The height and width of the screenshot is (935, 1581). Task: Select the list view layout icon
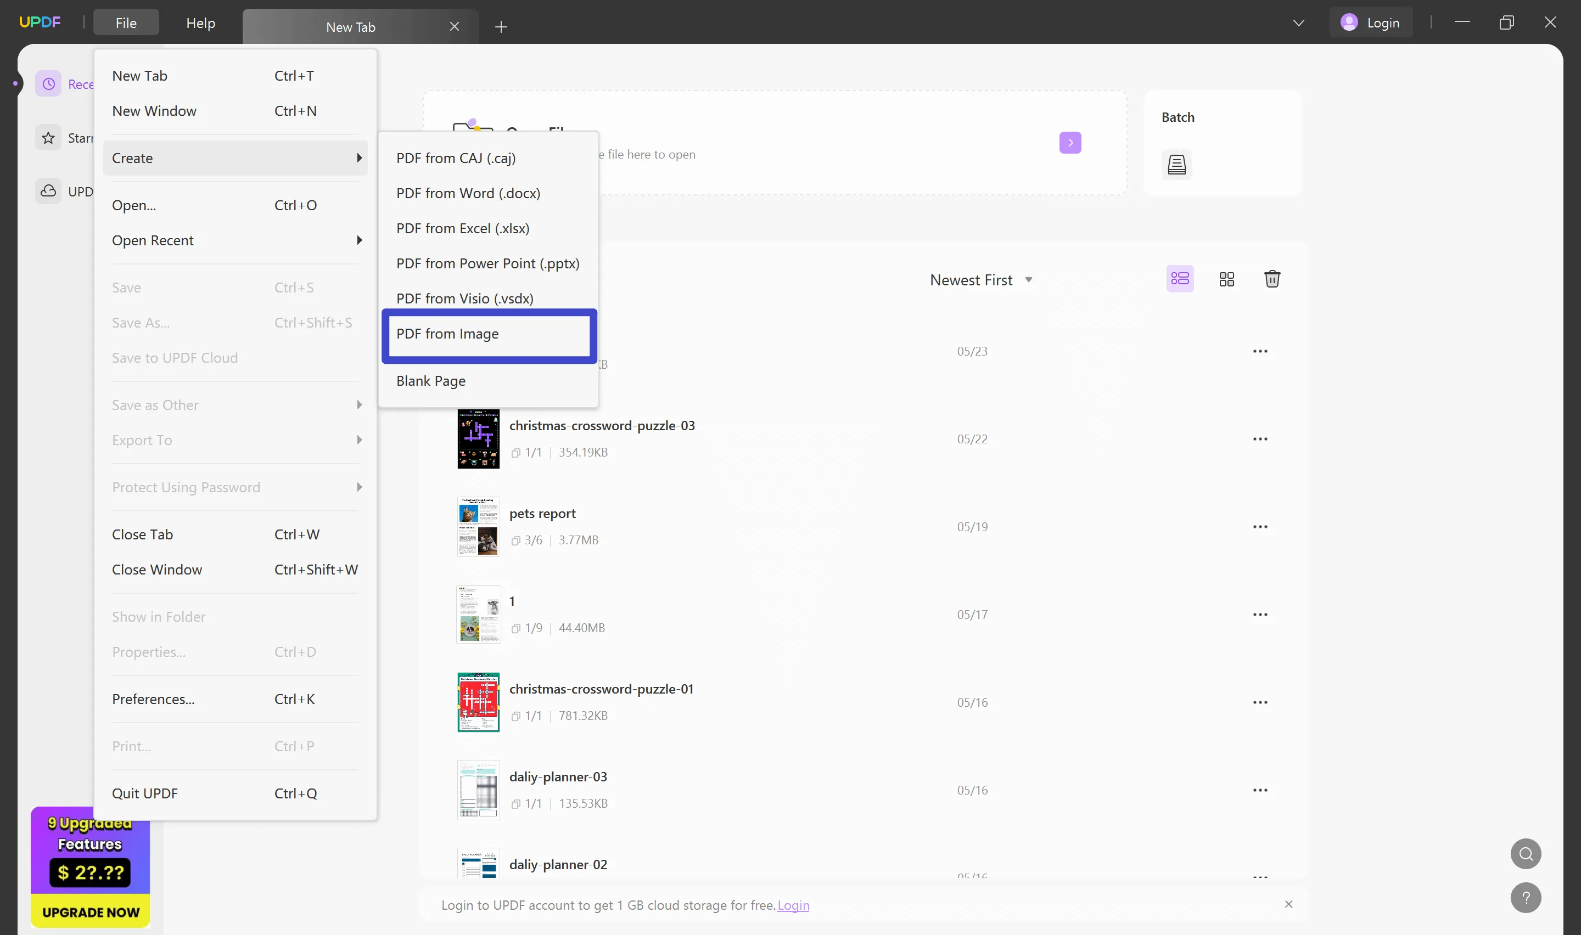pyautogui.click(x=1180, y=278)
